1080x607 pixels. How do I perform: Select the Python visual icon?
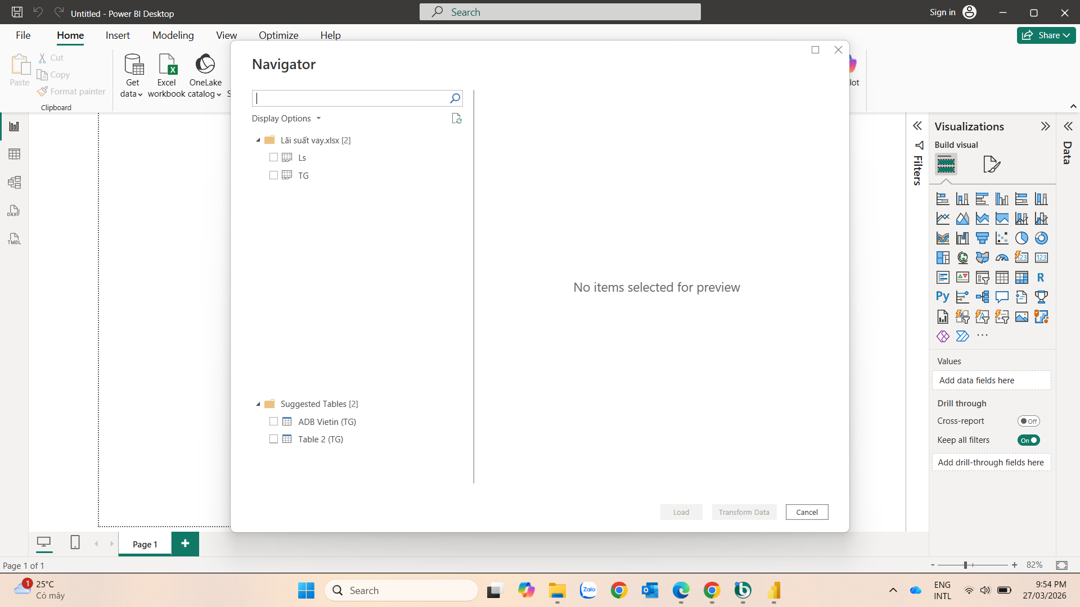tap(943, 297)
